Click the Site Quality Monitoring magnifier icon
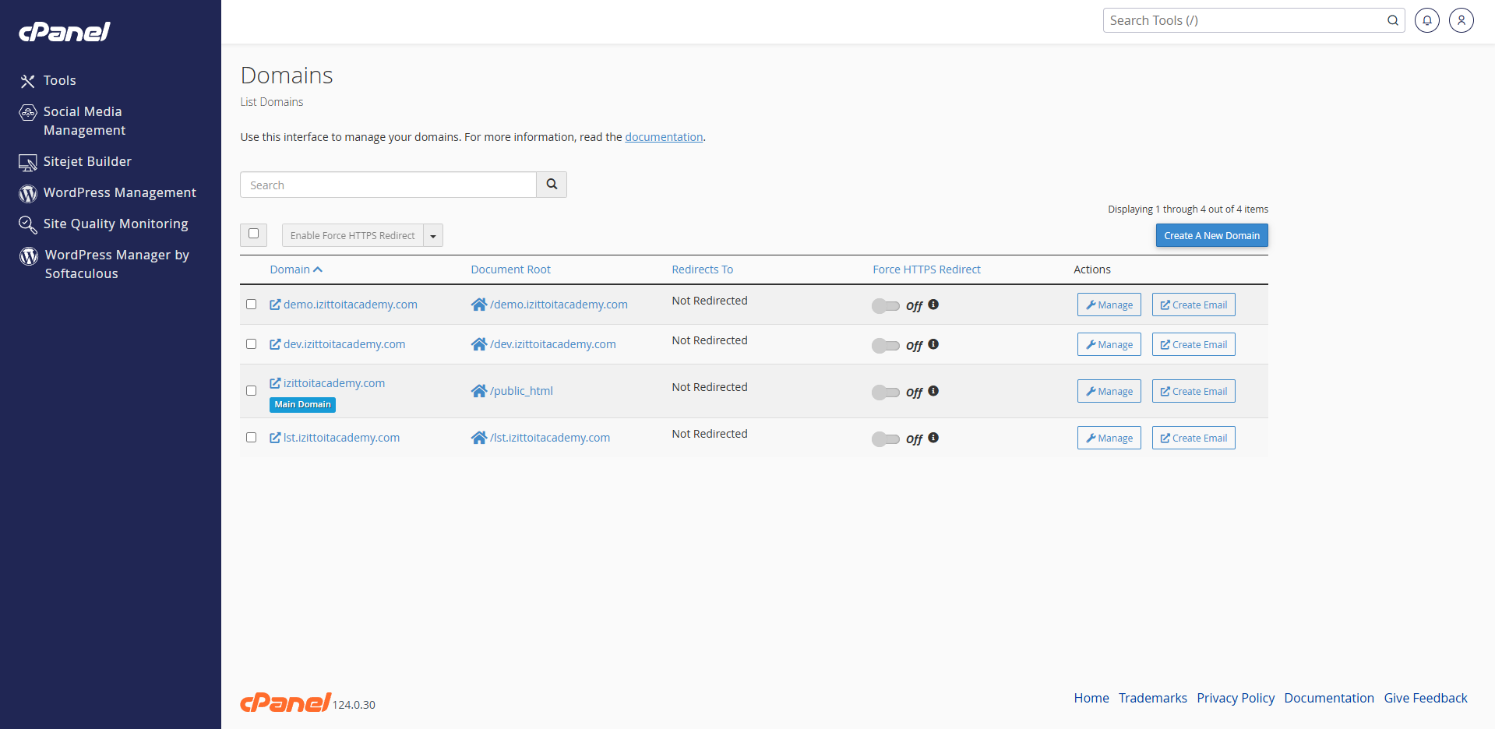The width and height of the screenshot is (1495, 729). click(x=28, y=224)
